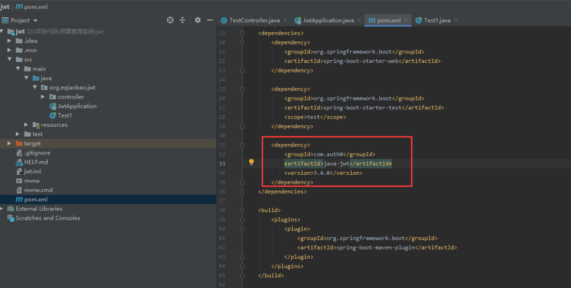Viewport: 571px width, 288px height.
Task: Click the closing build tag on line 45
Action: (x=271, y=276)
